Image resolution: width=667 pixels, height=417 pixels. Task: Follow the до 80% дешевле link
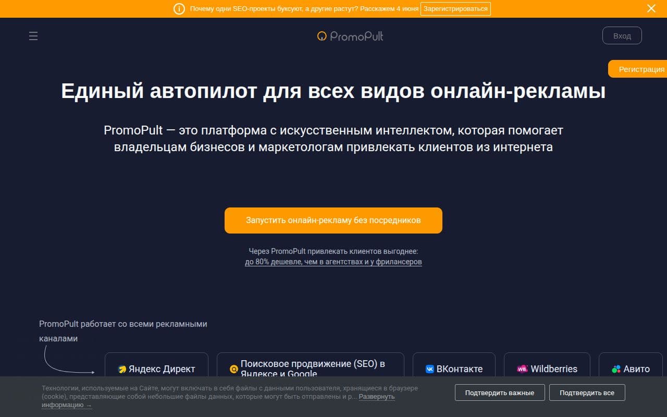[333, 262]
